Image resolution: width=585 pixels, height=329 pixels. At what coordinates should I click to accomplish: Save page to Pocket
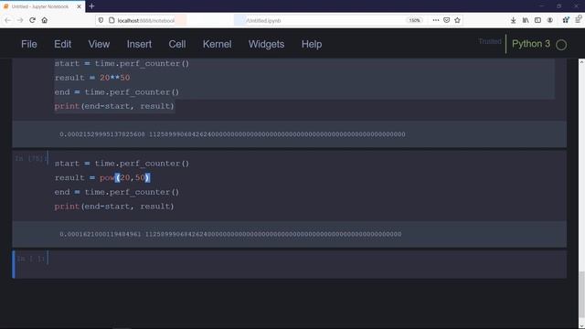pyautogui.click(x=447, y=20)
